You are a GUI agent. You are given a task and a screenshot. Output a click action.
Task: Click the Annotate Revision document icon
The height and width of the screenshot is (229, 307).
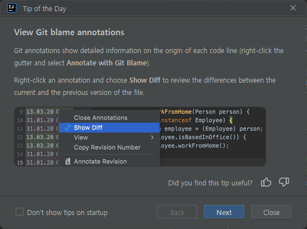68,161
